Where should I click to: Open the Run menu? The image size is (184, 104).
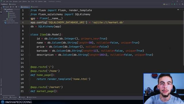[x=29, y=1]
